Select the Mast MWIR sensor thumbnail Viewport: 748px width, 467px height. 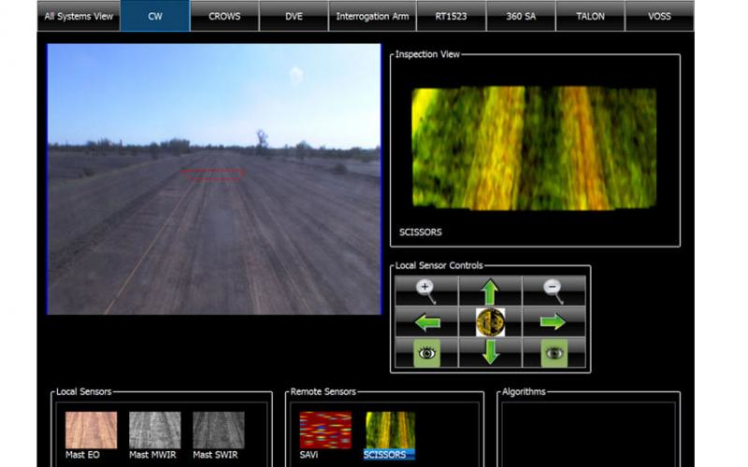(x=154, y=430)
